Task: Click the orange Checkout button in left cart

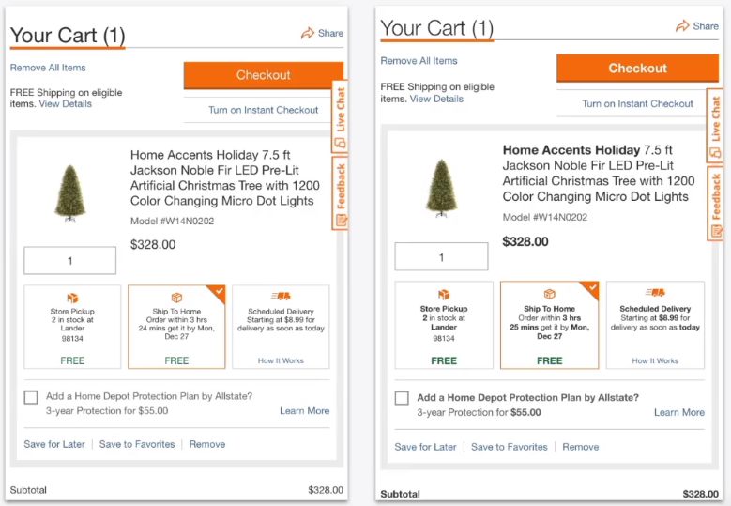Action: [264, 75]
